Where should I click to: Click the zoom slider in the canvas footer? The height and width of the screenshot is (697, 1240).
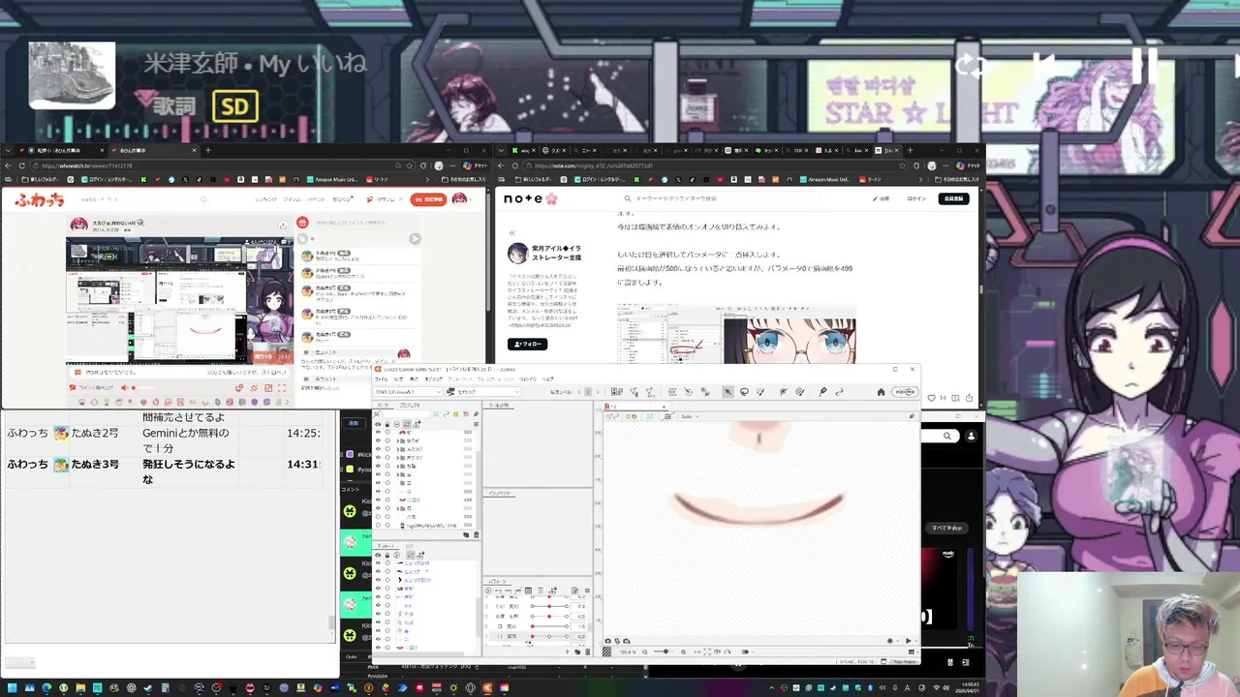(x=665, y=652)
